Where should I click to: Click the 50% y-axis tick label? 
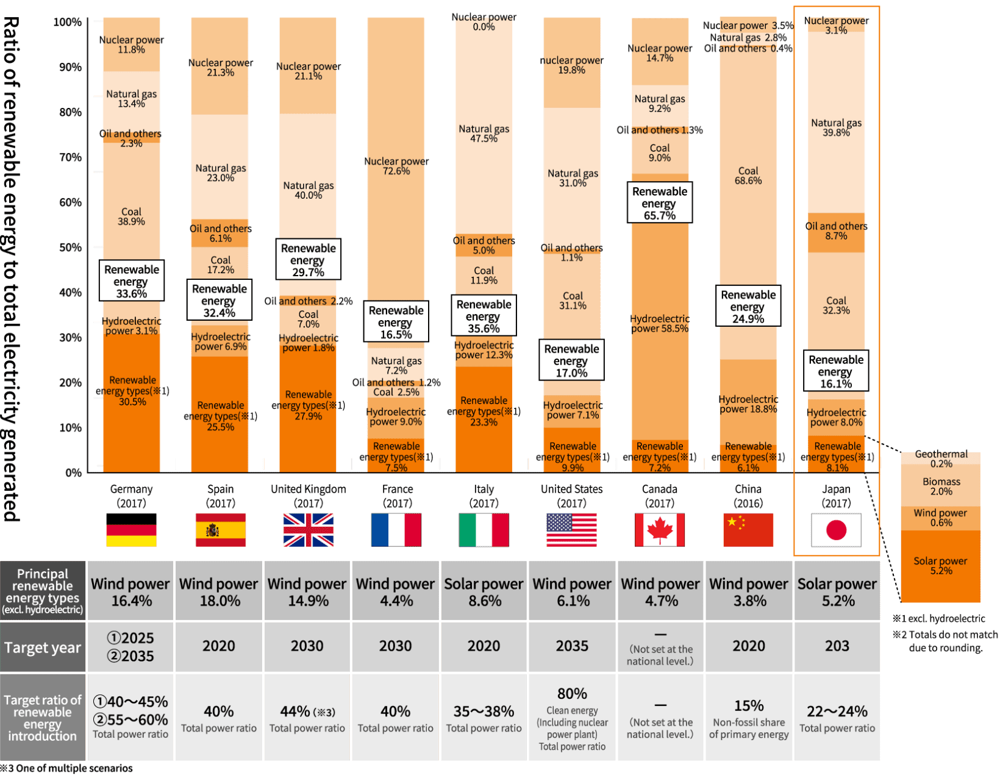(x=70, y=248)
